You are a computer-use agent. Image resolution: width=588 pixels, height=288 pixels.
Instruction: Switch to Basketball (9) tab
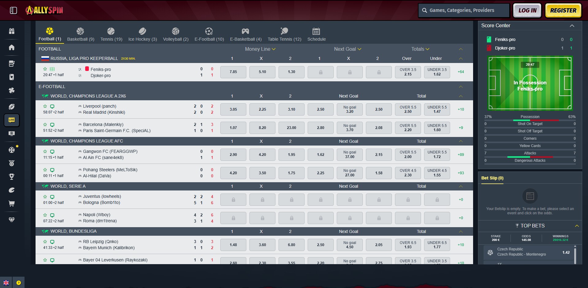(81, 34)
